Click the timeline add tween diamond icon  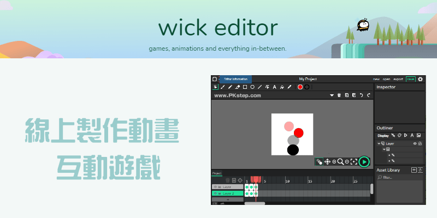(240, 180)
